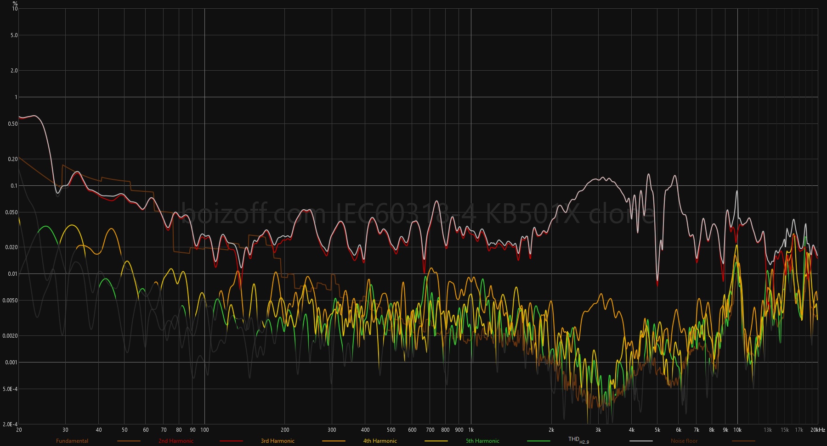The image size is (827, 446).
Task: Click the 1k tick label on frequency axis
Action: coord(471,430)
